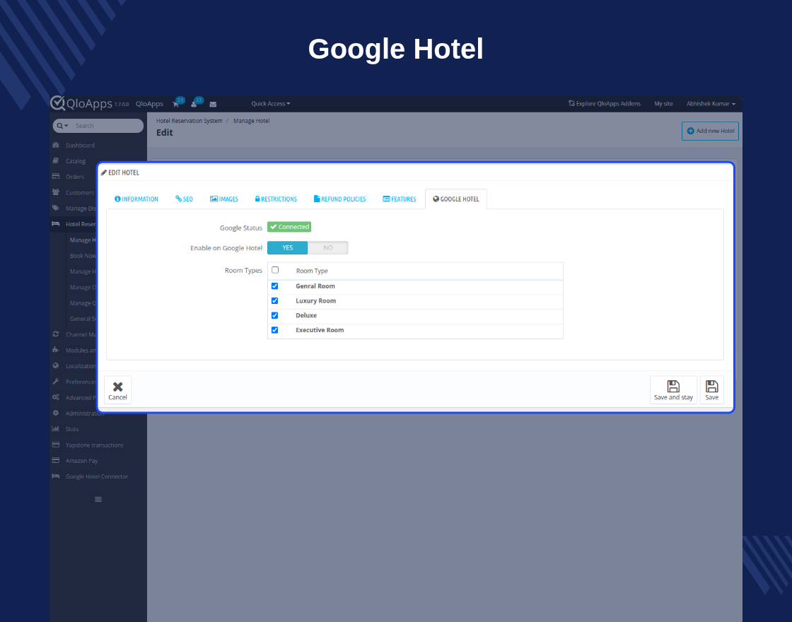
Task: Click the Catalog sidebar icon
Action: coord(56,161)
